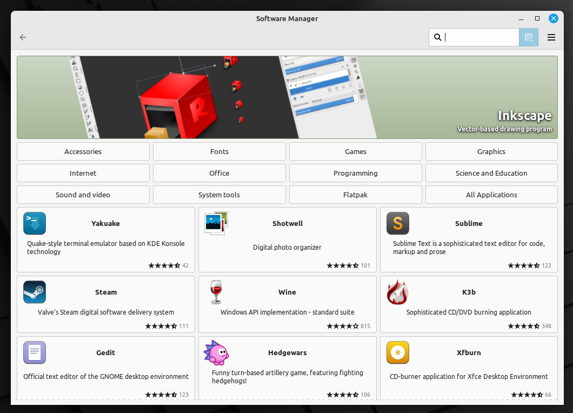Click Wine's star rating
Screen dimensions: 573x413
342,326
